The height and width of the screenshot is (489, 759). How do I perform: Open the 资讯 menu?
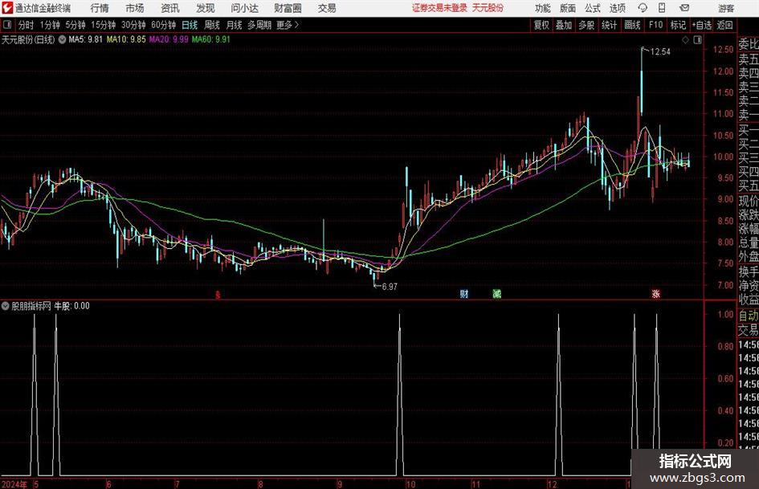tap(170, 8)
